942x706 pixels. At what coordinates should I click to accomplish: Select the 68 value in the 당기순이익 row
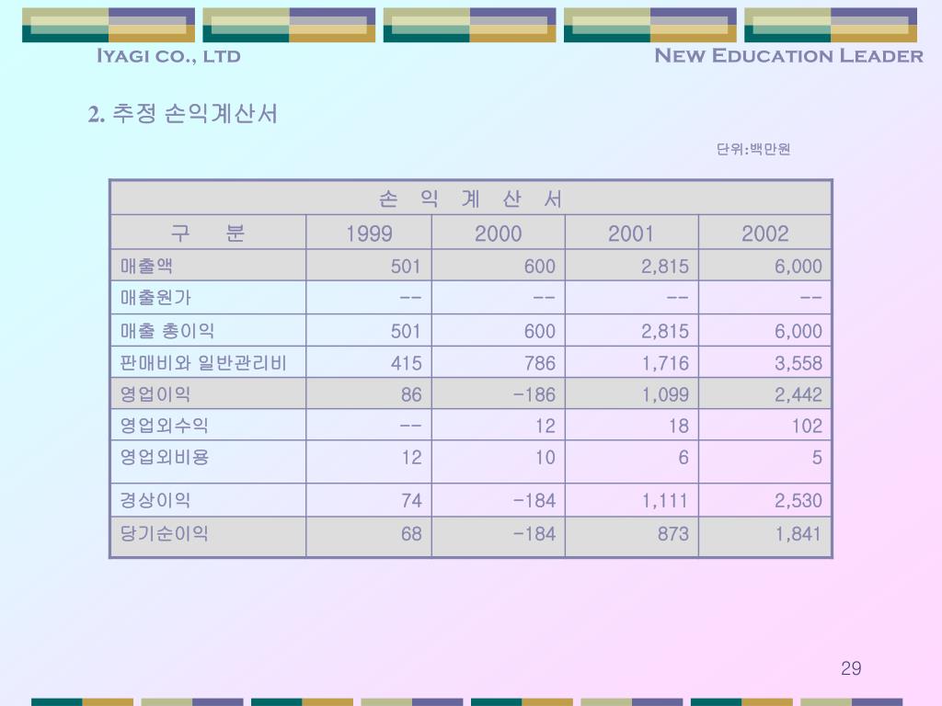coord(411,534)
